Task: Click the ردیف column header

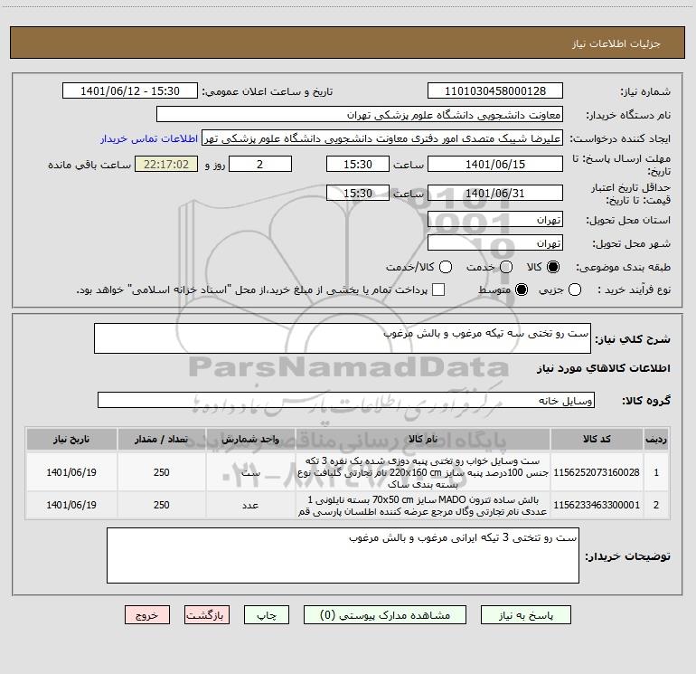Action: [x=656, y=440]
